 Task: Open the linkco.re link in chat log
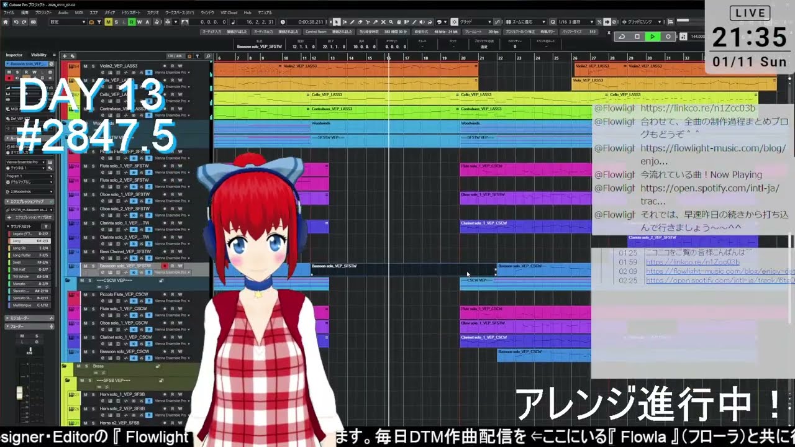click(x=693, y=263)
